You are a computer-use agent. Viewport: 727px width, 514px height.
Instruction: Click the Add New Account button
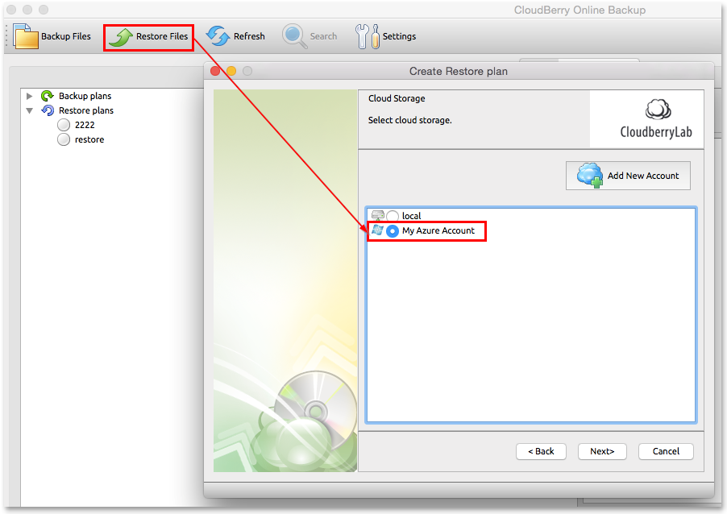coord(628,176)
